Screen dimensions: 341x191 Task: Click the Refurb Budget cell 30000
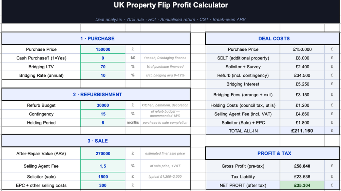tap(103, 105)
